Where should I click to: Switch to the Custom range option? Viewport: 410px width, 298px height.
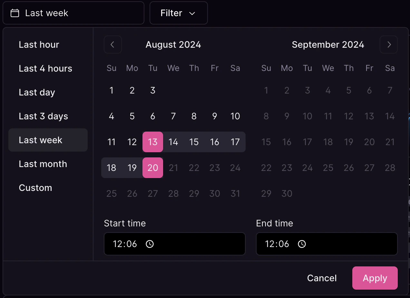pos(35,188)
